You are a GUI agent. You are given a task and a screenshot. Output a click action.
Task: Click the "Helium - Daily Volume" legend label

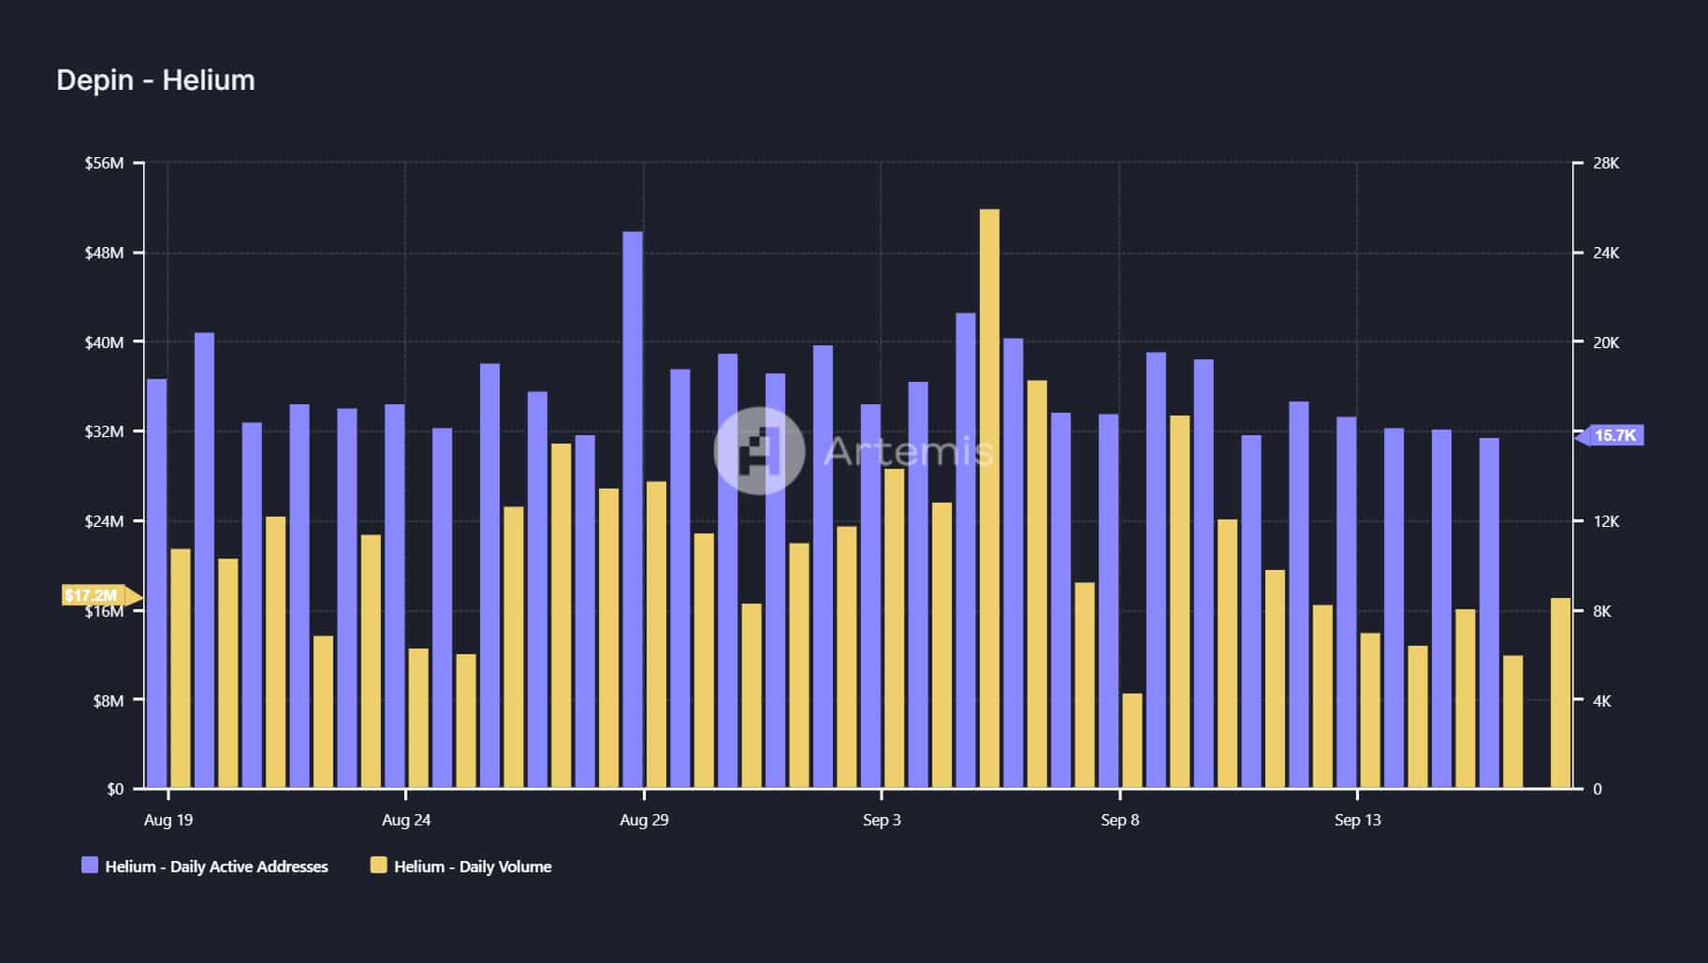[x=473, y=867]
